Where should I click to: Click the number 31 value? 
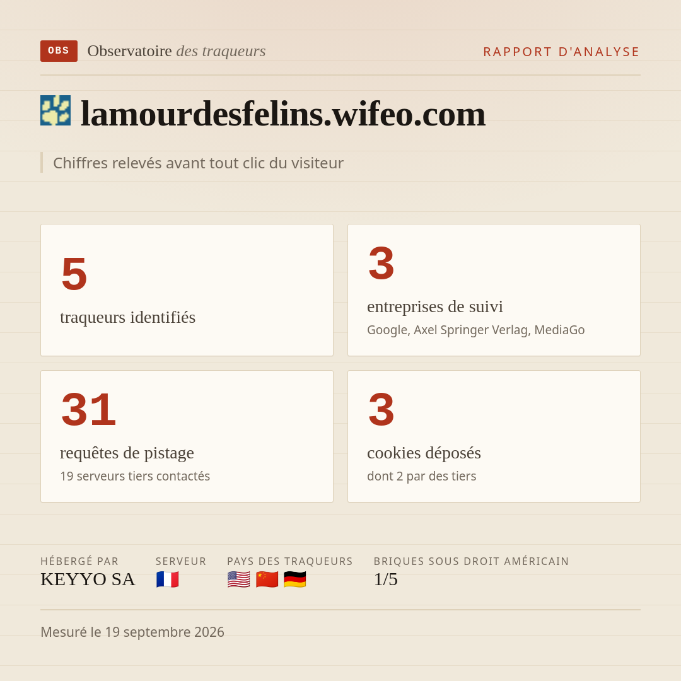click(x=89, y=409)
